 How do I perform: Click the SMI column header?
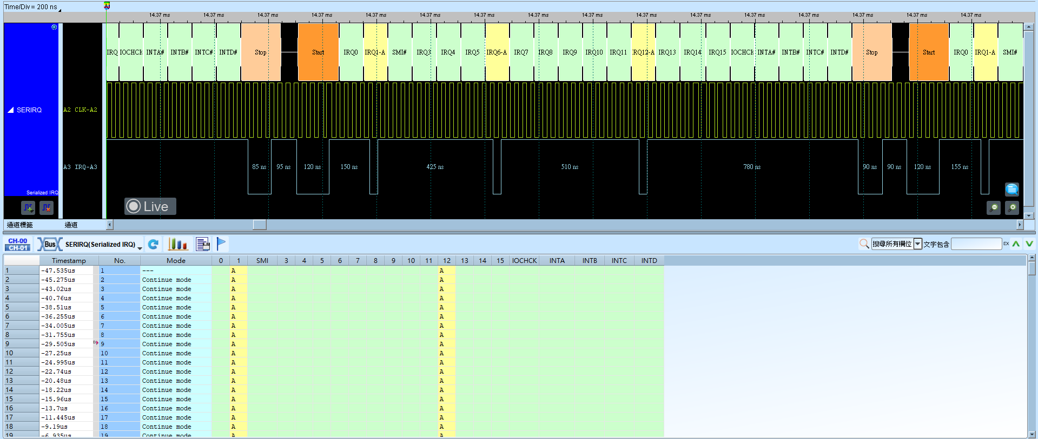(x=262, y=260)
